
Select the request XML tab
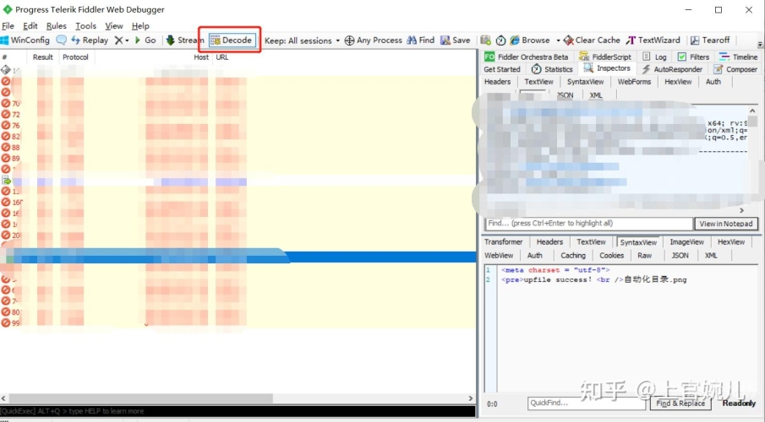click(596, 95)
